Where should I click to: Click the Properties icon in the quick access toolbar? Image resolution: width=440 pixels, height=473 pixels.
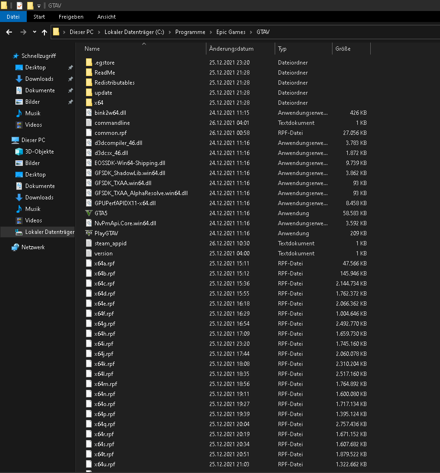click(21, 5)
